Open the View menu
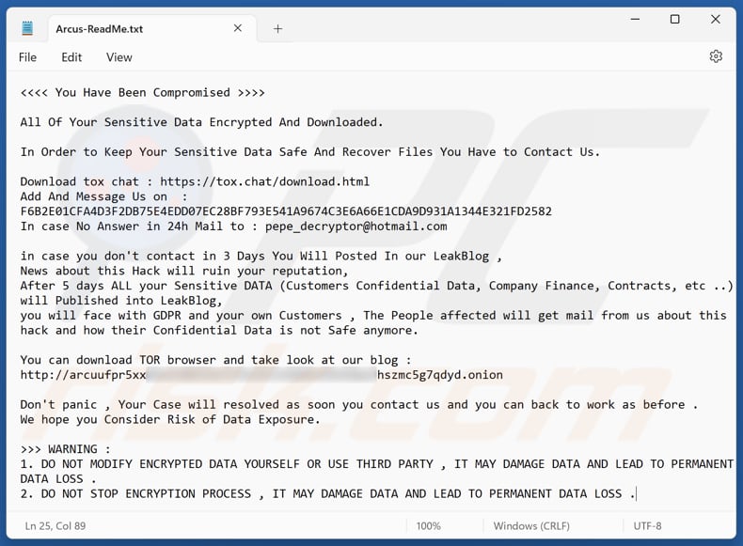 click(x=119, y=57)
